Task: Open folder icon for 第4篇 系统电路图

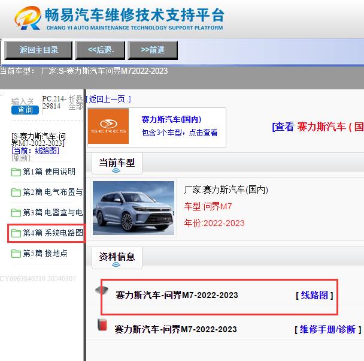Action: (16, 233)
